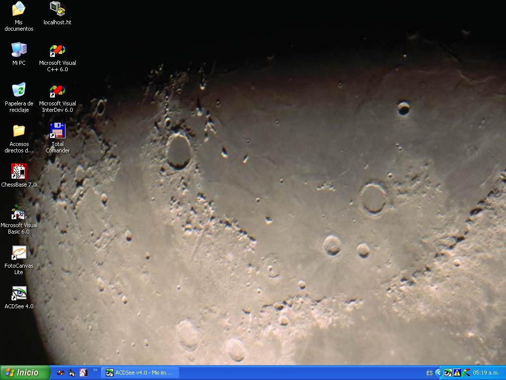Open the Papelera de reciclaje icon
This screenshot has width=506, height=380.
[19, 90]
